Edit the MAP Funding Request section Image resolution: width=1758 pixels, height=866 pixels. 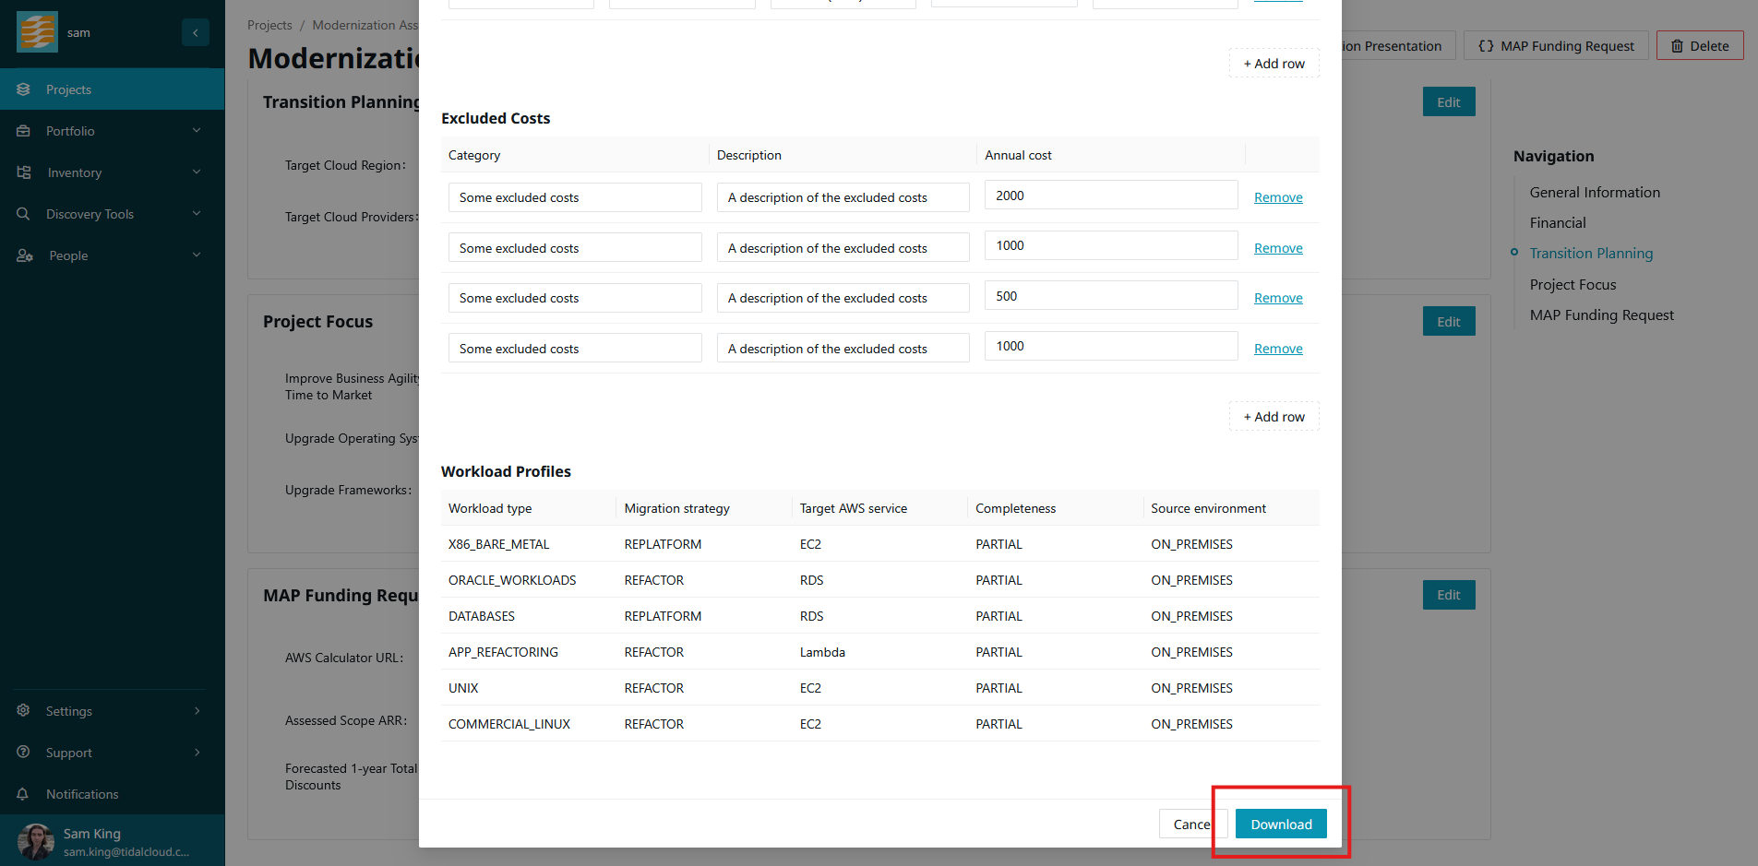click(1449, 596)
